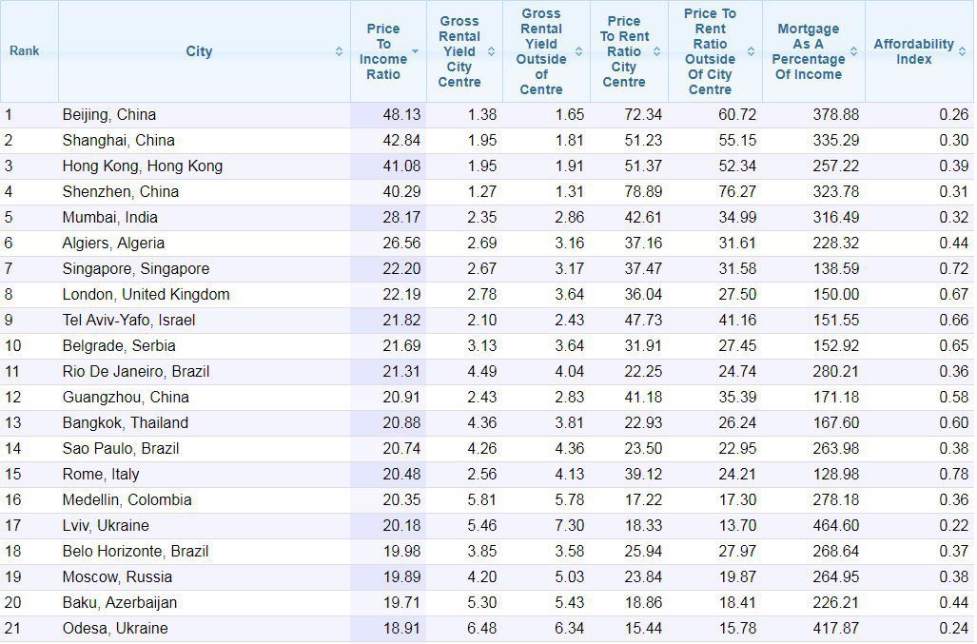Click Lviv's outside centre rental yield 7.30

570,526
